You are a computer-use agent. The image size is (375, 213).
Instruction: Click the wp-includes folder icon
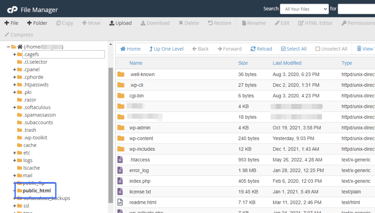[x=121, y=149]
